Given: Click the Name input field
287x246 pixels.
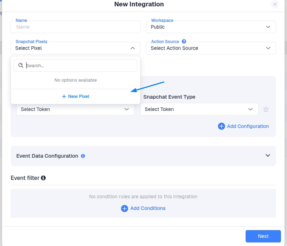Looking at the screenshot, I should click(75, 27).
